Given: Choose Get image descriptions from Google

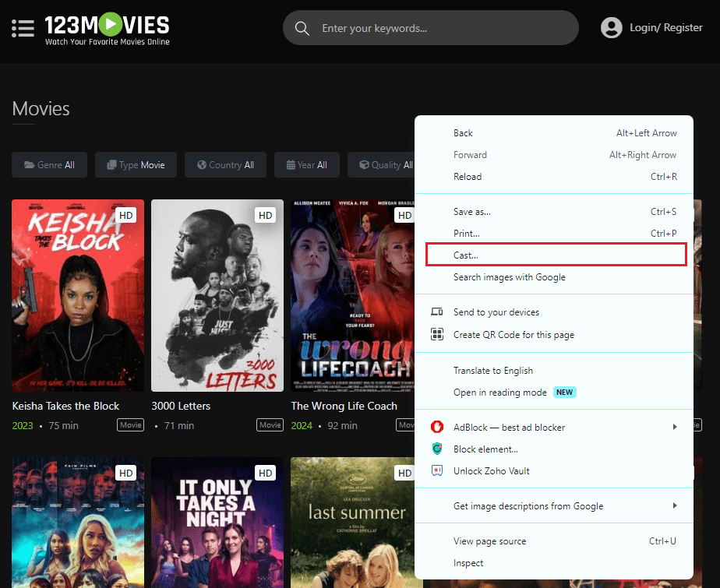Looking at the screenshot, I should coord(554,506).
